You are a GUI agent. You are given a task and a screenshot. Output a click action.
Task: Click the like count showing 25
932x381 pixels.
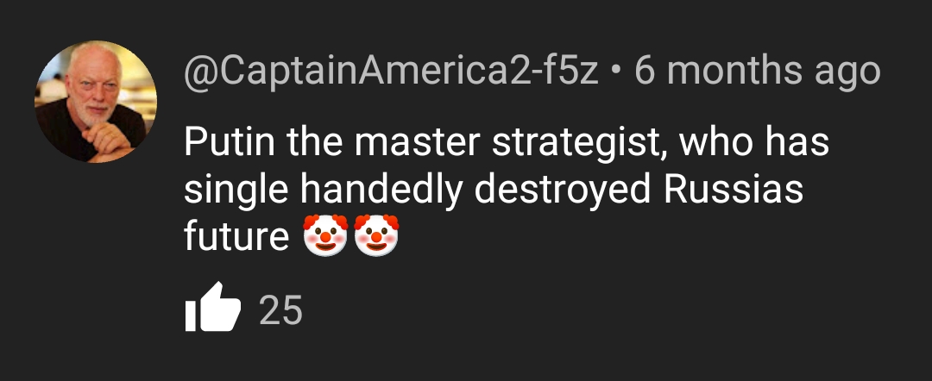(280, 309)
